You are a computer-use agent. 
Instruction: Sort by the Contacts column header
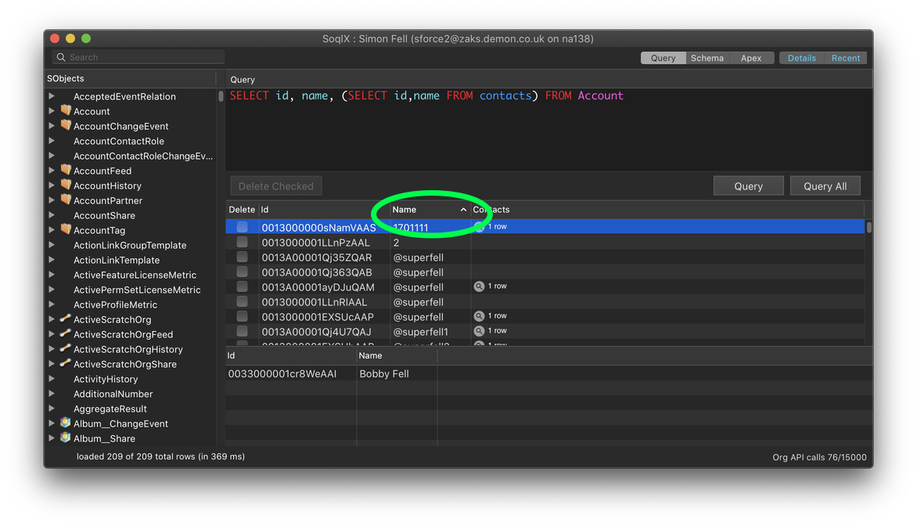(667, 210)
